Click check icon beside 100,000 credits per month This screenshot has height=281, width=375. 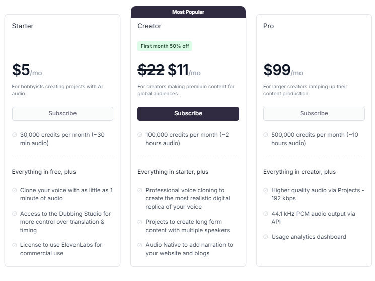tap(140, 135)
